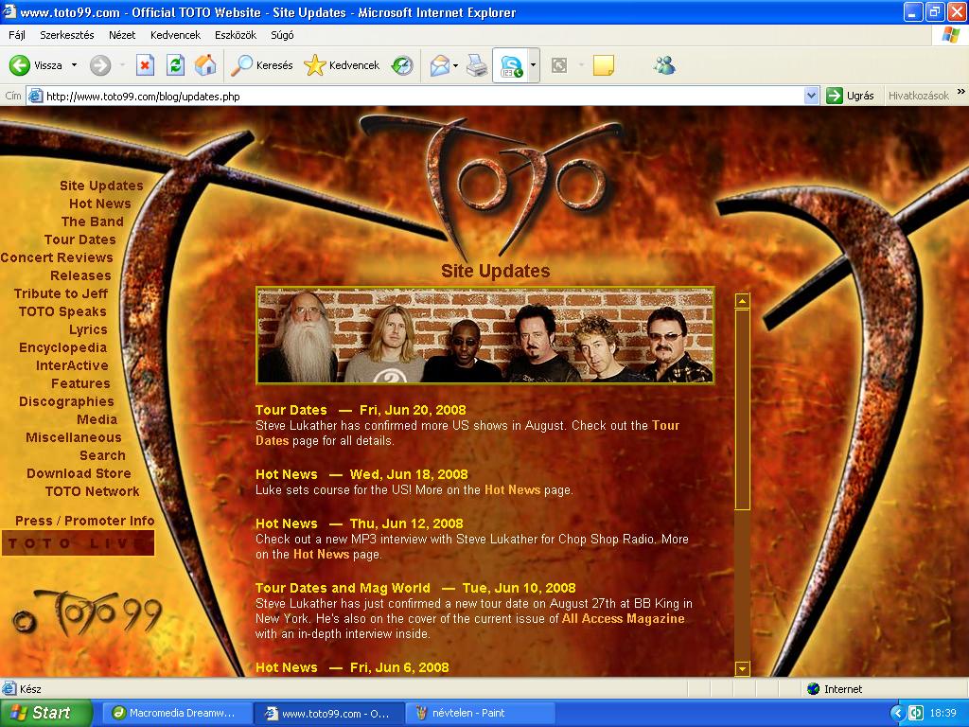Go to Home page icon

[204, 65]
